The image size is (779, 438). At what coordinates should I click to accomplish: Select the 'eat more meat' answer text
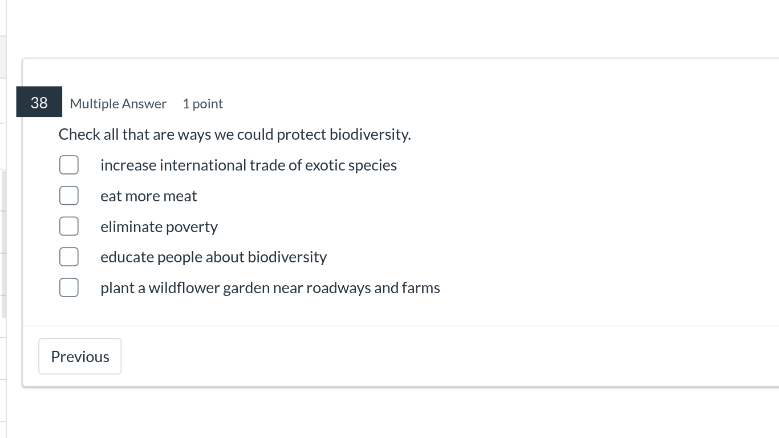pyautogui.click(x=148, y=196)
